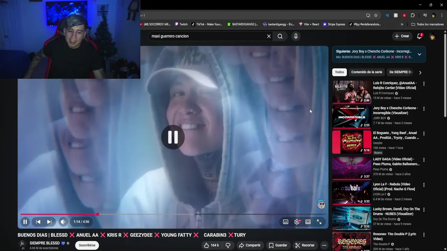
Task: Open options for Incorregible video
Action: 424,109
